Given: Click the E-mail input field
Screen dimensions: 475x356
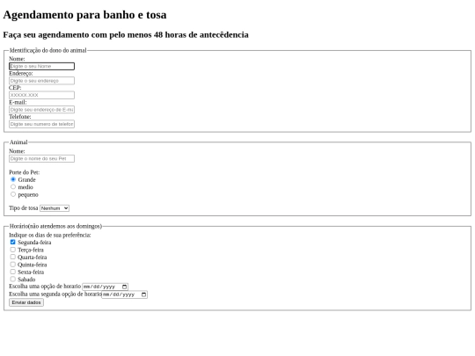Looking at the screenshot, I should [x=42, y=110].
